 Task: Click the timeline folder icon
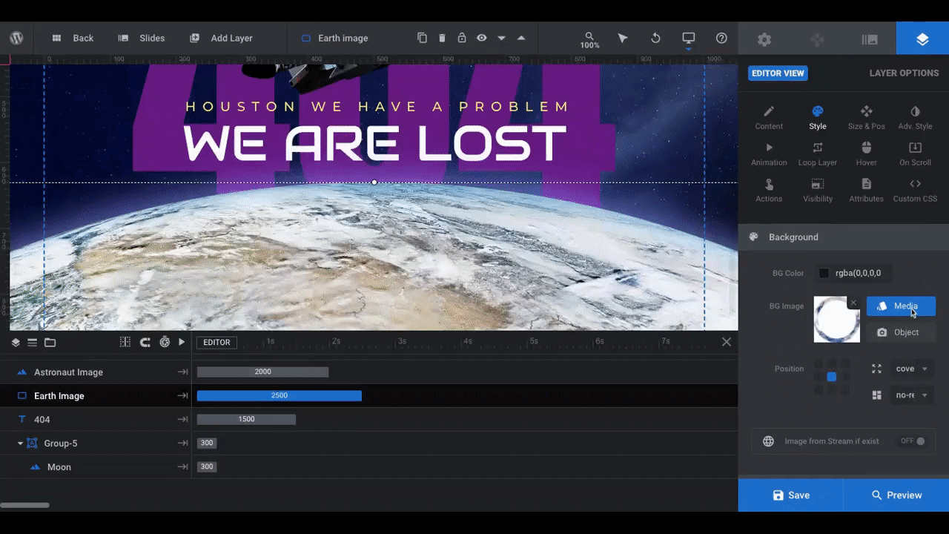coord(50,343)
